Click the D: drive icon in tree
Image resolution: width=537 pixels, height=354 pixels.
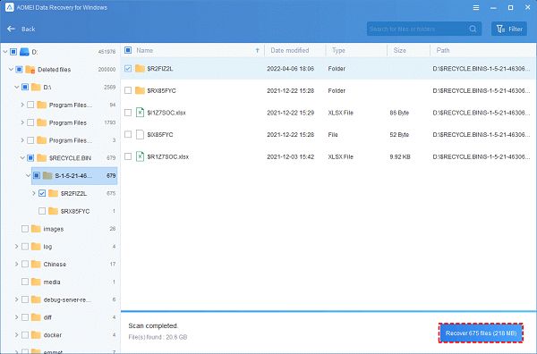tap(24, 52)
